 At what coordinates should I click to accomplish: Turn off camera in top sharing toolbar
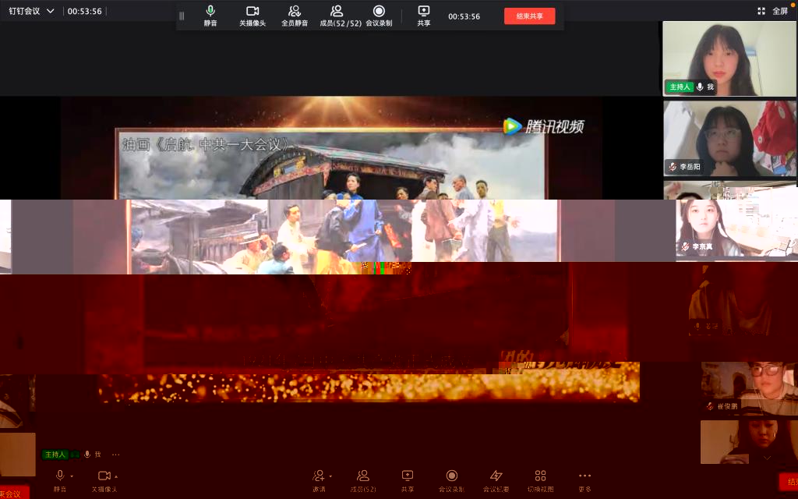pos(252,16)
